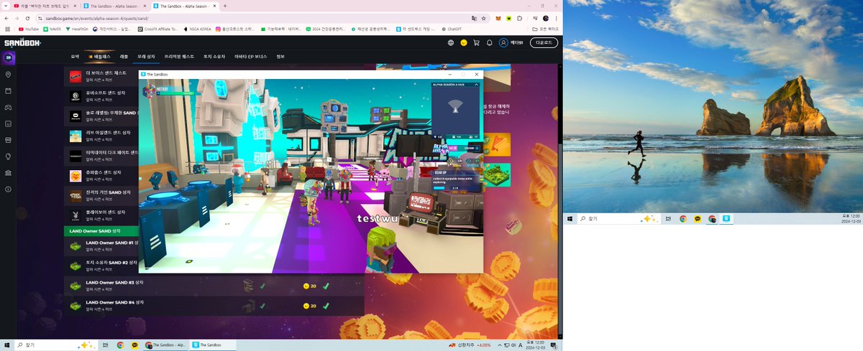Reload the page with the refresh icon

tap(27, 17)
